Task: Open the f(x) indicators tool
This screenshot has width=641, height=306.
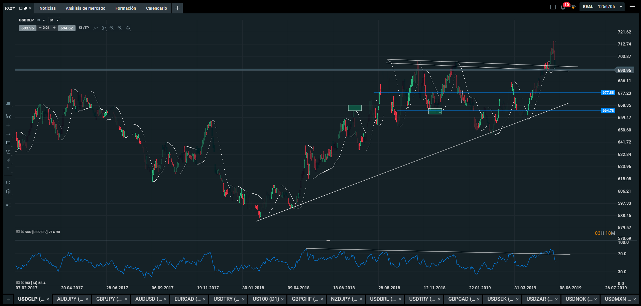Action: pos(8,117)
